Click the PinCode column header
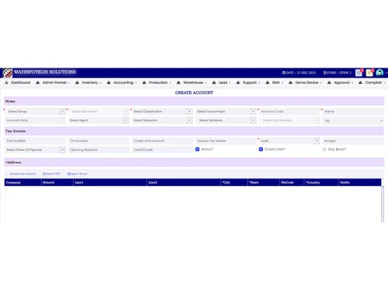The width and height of the screenshot is (388, 291). (x=292, y=182)
